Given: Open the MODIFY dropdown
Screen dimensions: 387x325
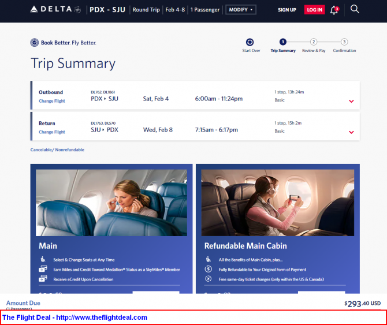Looking at the screenshot, I should pos(241,10).
